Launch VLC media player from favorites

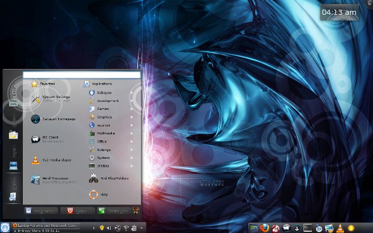(x=51, y=160)
